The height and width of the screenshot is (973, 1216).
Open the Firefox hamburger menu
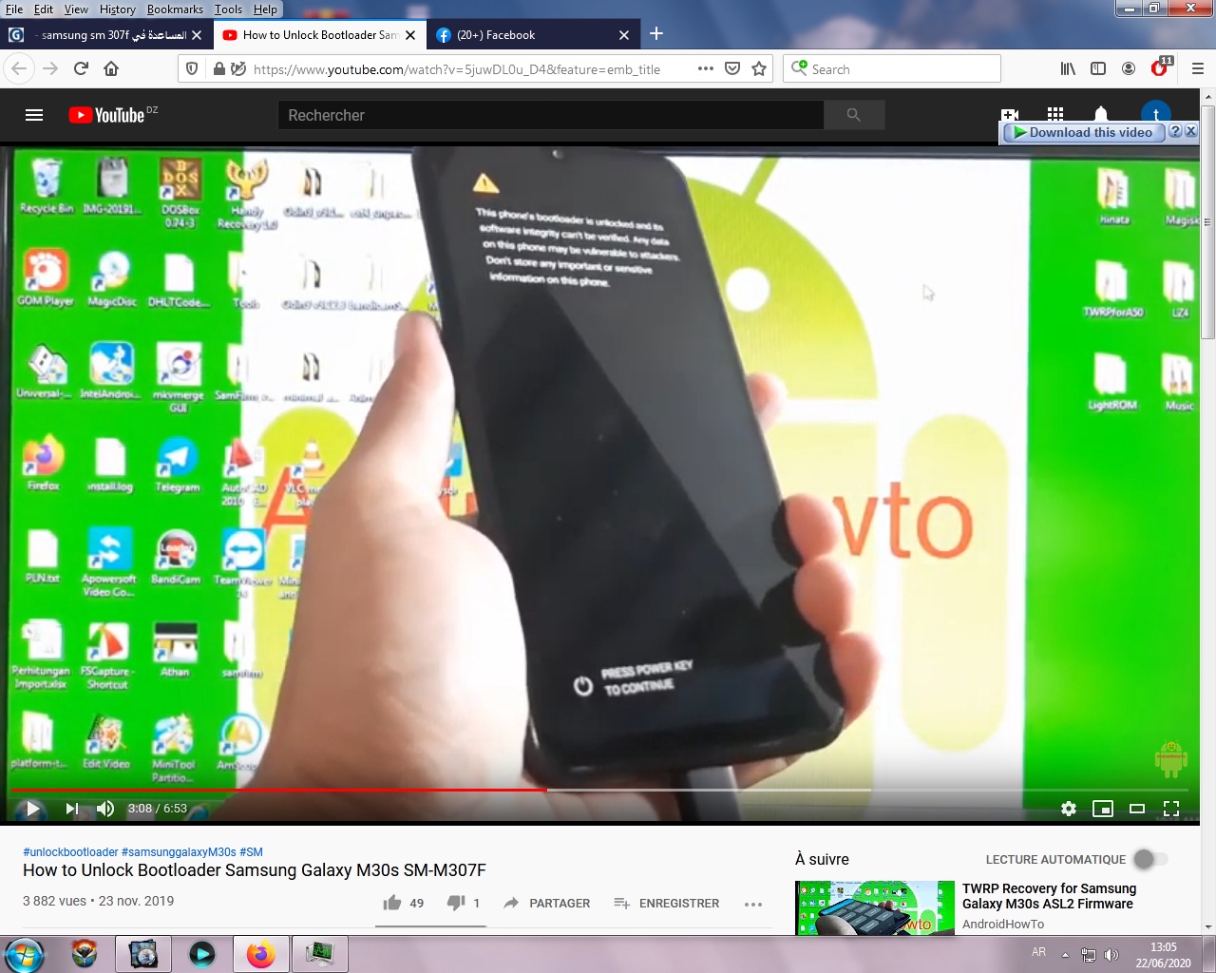(x=1198, y=68)
